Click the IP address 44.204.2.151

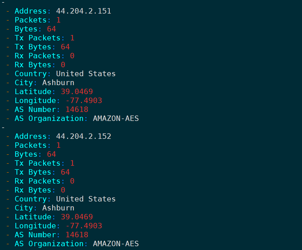[x=84, y=11]
